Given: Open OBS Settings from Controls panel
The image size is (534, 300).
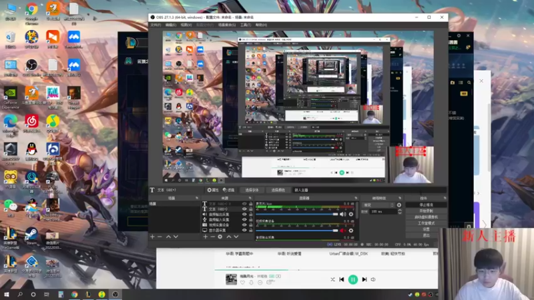Looking at the screenshot, I should 426,229.
